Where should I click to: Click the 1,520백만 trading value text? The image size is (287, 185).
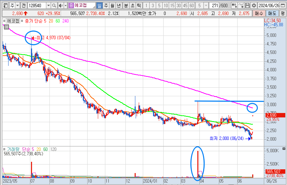tap(137, 13)
